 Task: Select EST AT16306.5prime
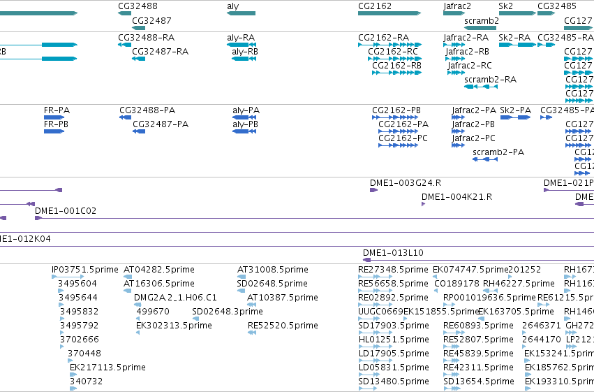coord(127,291)
